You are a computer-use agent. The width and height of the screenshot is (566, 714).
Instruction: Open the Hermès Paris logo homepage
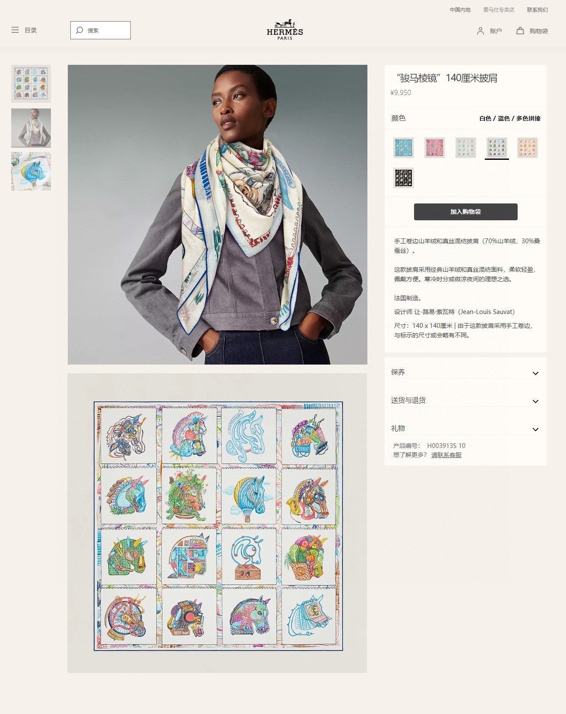tap(285, 30)
